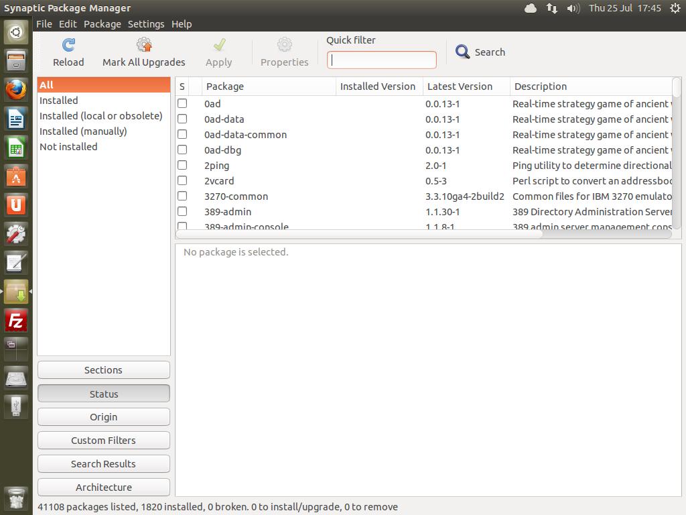Open the Settings menu
The width and height of the screenshot is (686, 515).
[146, 23]
